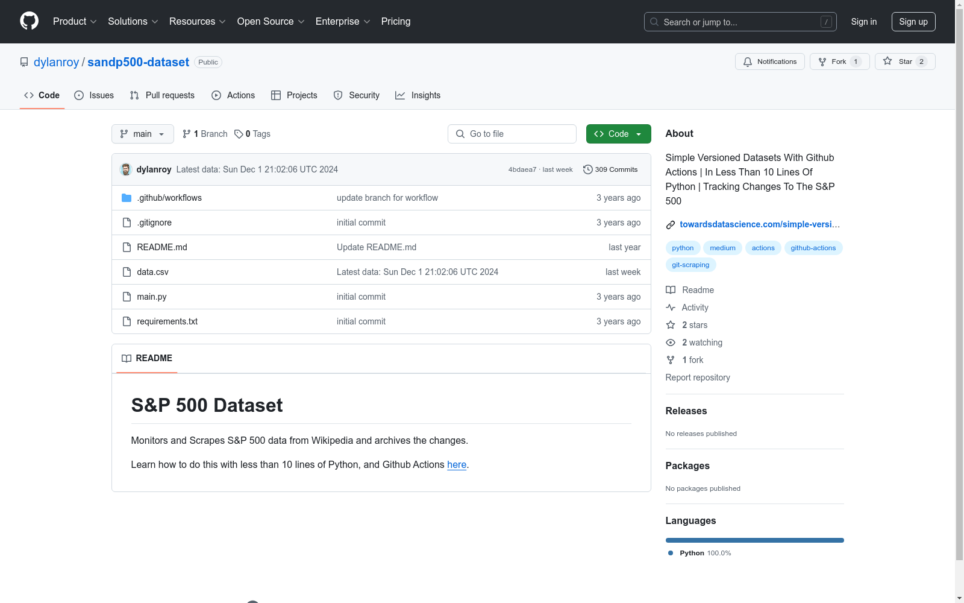Switch to the Issues tab
Image resolution: width=964 pixels, height=603 pixels.
click(94, 95)
